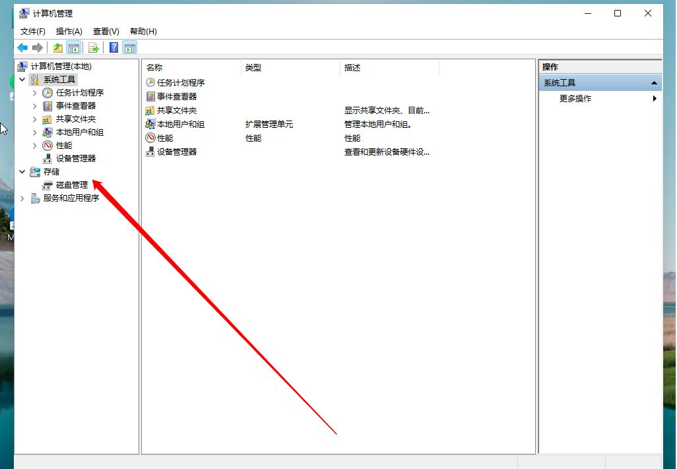Click 共享文件夹 name in list pane
Screen dimensions: 677x469
[177, 111]
